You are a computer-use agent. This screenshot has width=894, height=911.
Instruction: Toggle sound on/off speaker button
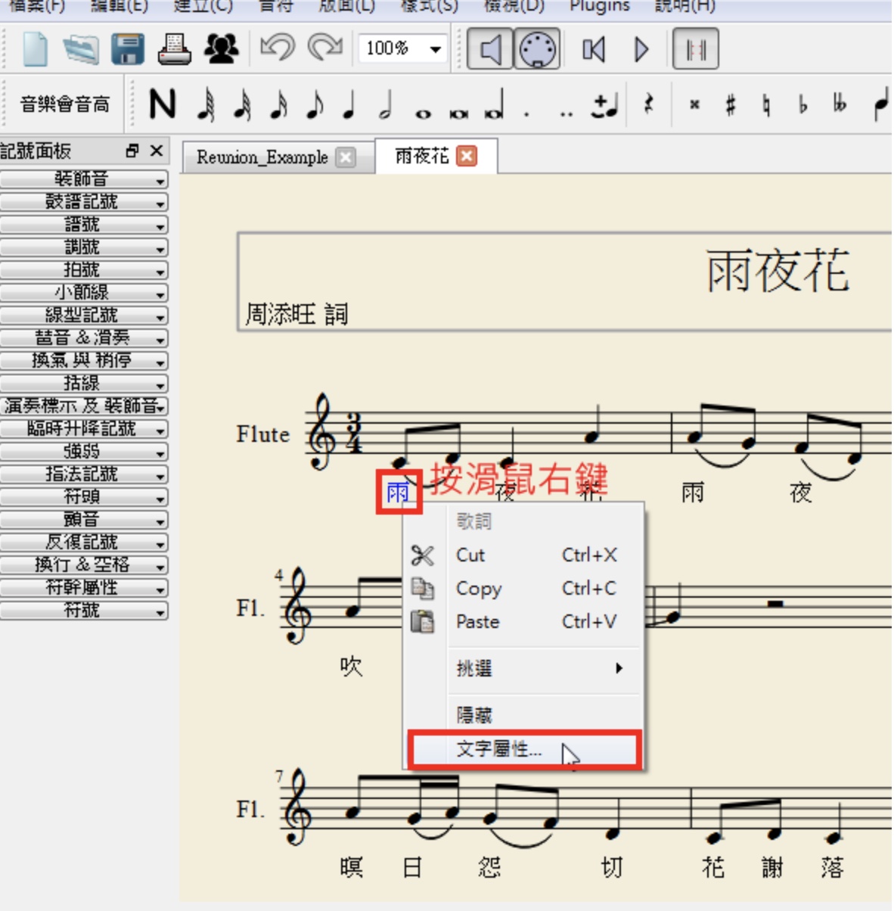point(490,50)
